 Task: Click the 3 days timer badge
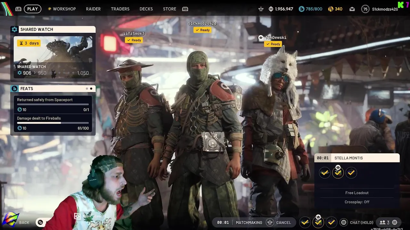29,43
